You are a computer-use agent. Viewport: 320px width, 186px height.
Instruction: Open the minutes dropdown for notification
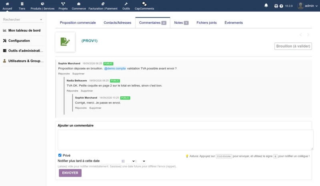(141, 161)
